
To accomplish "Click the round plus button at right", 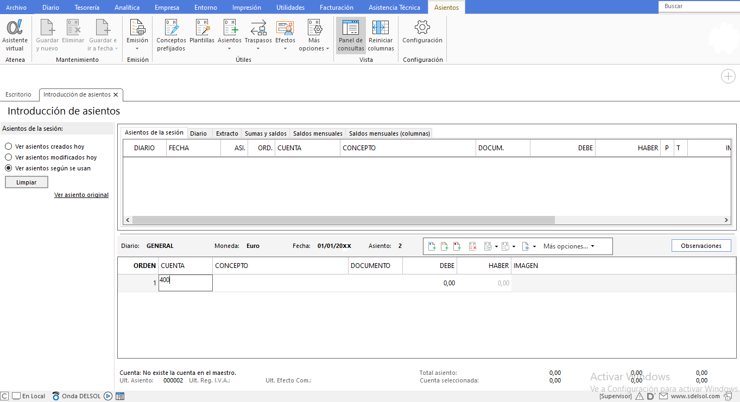I will [x=728, y=76].
